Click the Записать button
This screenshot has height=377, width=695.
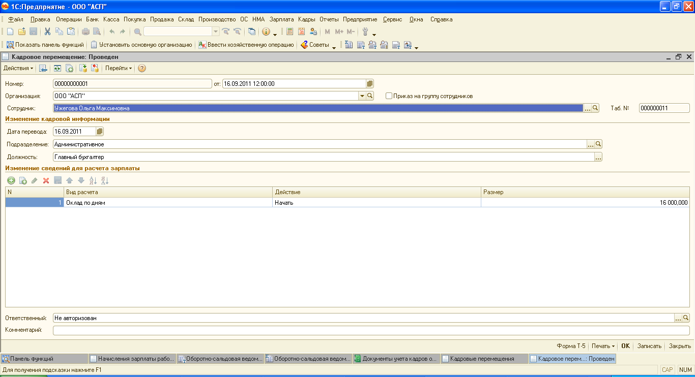point(650,345)
